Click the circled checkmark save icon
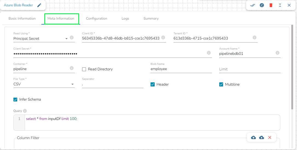297x150 pixels. point(262,5)
